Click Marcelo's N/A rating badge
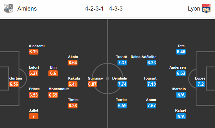Image resolution: width=215 pixels, height=128 pixels. coord(181,95)
